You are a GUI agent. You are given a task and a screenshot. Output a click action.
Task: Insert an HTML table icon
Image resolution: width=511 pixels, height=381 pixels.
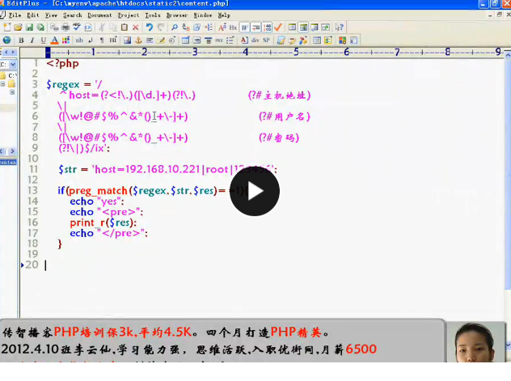point(185,40)
